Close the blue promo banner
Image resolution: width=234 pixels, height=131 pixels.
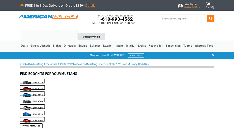(x=213, y=55)
